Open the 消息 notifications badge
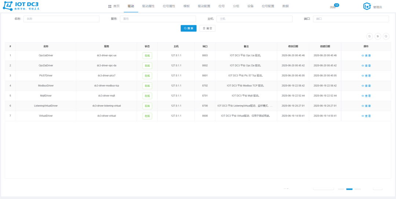Screen dimensions: 396x199 [334, 7]
